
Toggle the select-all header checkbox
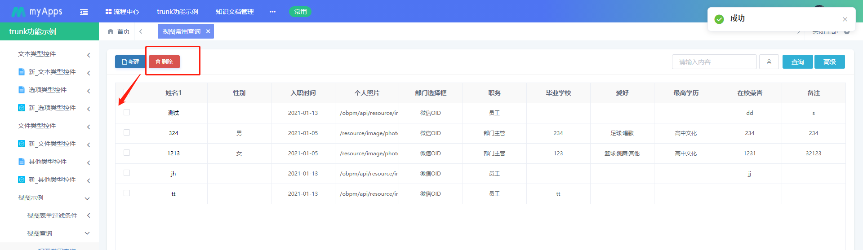[x=127, y=92]
